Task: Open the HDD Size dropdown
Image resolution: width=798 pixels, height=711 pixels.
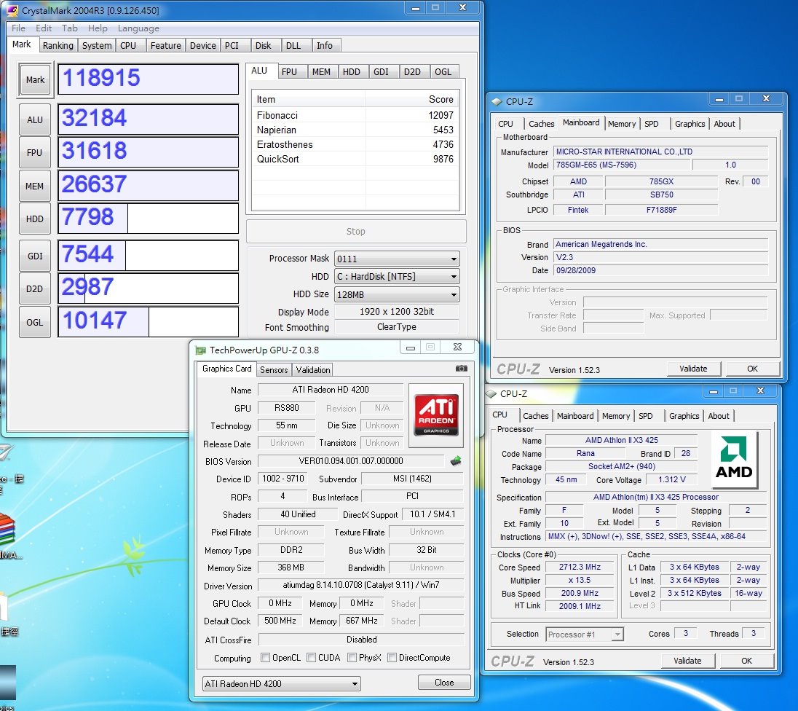Action: click(397, 294)
